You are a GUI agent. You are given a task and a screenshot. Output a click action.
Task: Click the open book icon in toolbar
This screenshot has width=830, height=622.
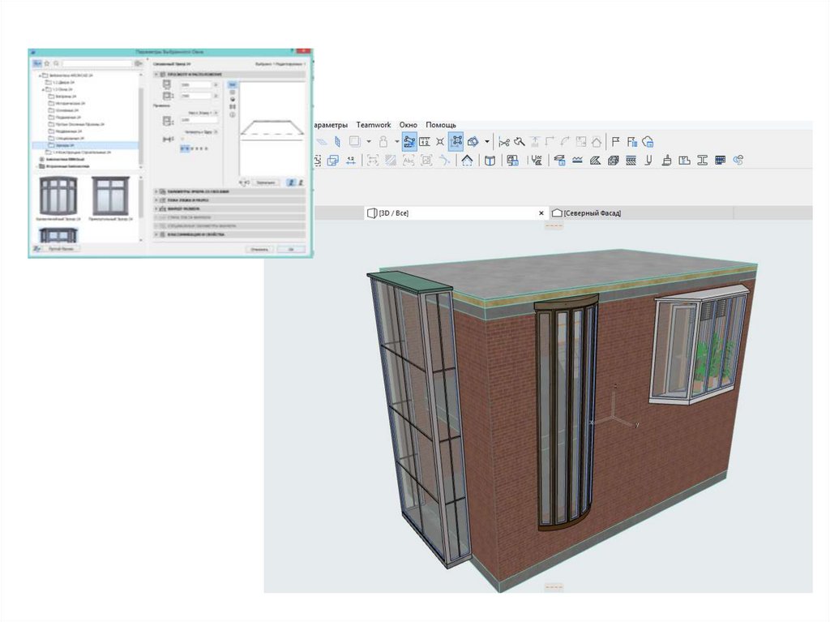490,161
